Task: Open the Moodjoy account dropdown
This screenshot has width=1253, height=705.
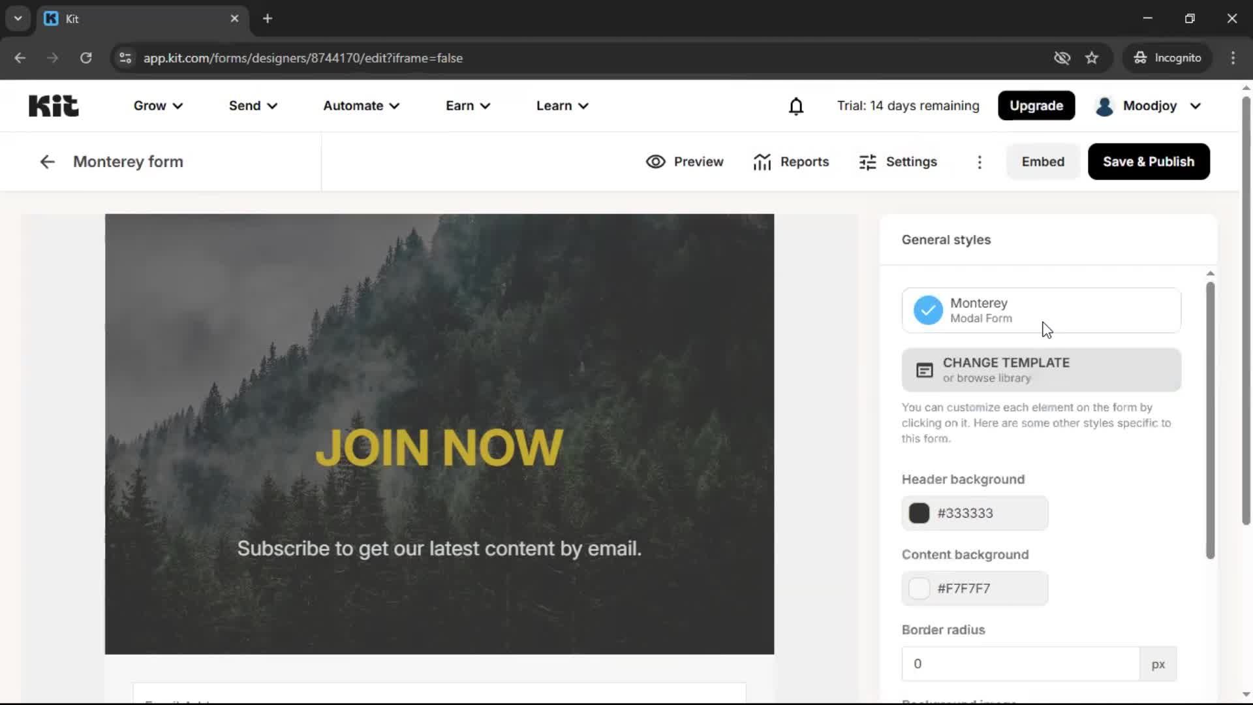Action: coord(1149,105)
